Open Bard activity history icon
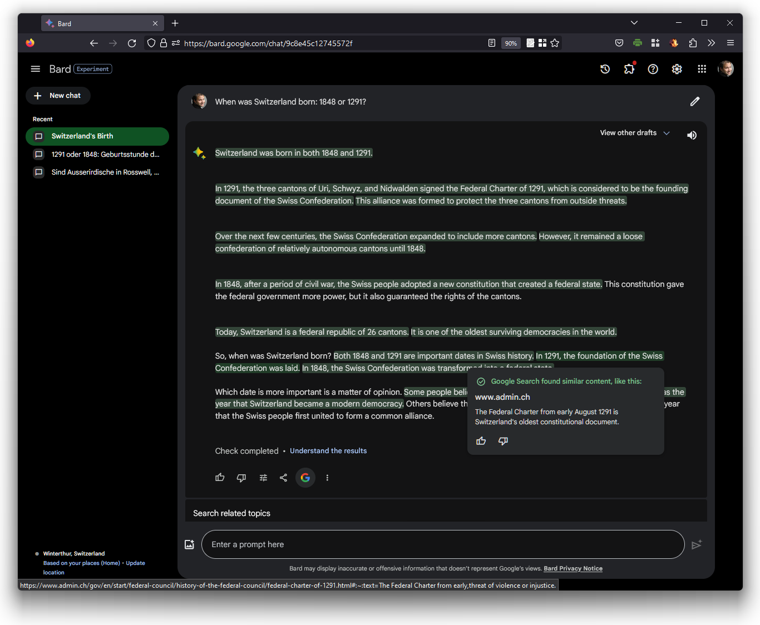This screenshot has width=760, height=625. tap(605, 69)
